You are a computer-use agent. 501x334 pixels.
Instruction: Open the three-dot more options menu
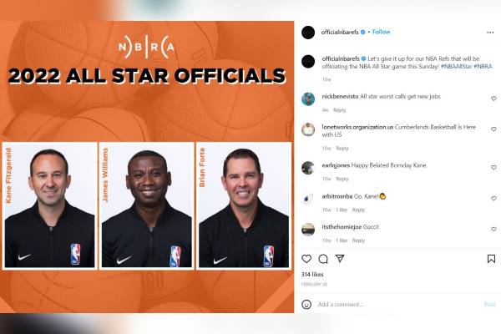coord(490,33)
